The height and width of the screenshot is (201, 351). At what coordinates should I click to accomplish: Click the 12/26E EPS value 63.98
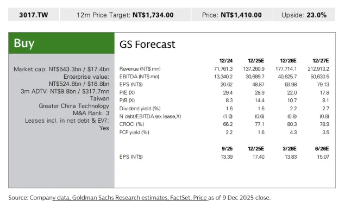[x=291, y=85]
